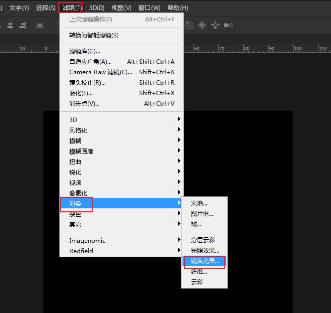Select the 3D pan (four-arrow) icon
The height and width of the screenshot is (313, 331).
pos(202,25)
